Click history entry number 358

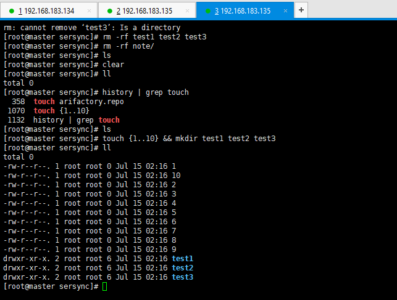tap(19, 102)
